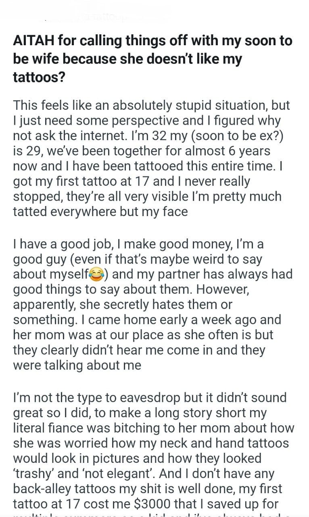Click the partially cut-off last line of text
The width and height of the screenshot is (309, 517).
coord(153,515)
